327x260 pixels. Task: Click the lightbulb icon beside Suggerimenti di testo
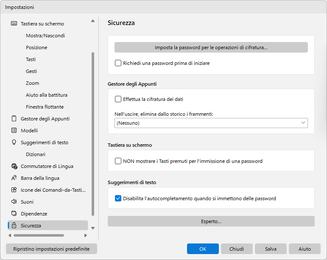(x=14, y=142)
